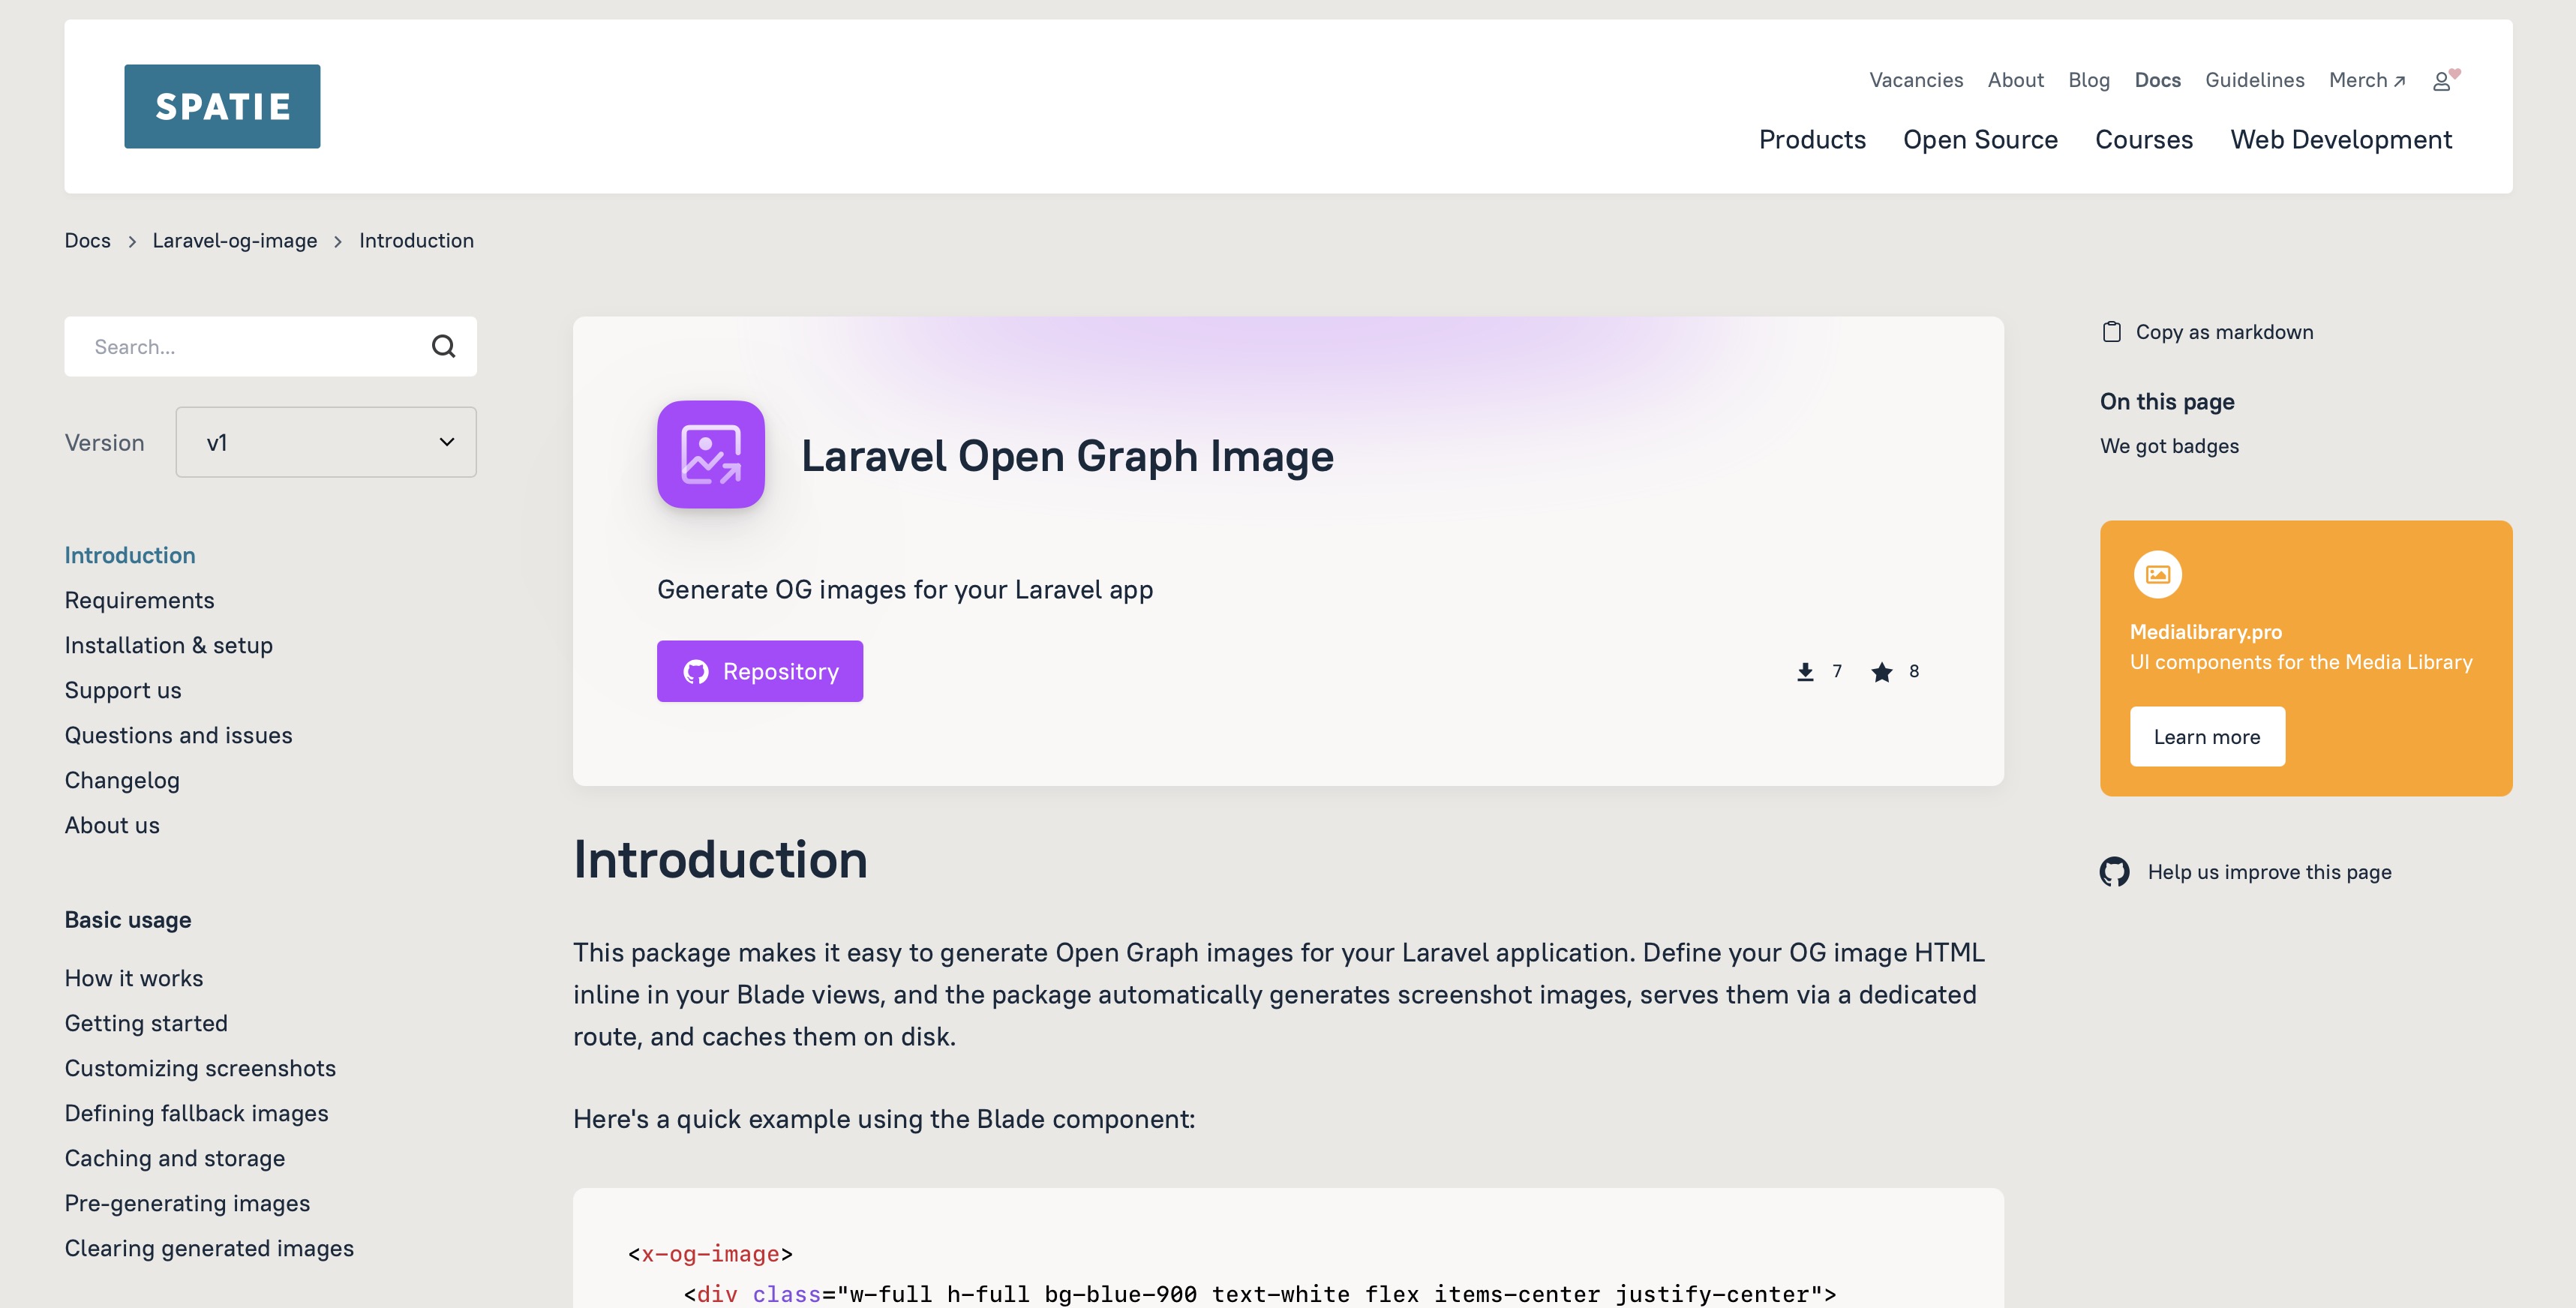The width and height of the screenshot is (2576, 1308).
Task: Click the GitHub icon near Help us improve
Action: 2114,871
